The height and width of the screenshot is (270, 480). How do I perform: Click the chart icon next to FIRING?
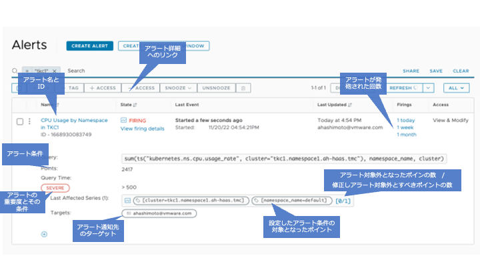click(x=124, y=120)
